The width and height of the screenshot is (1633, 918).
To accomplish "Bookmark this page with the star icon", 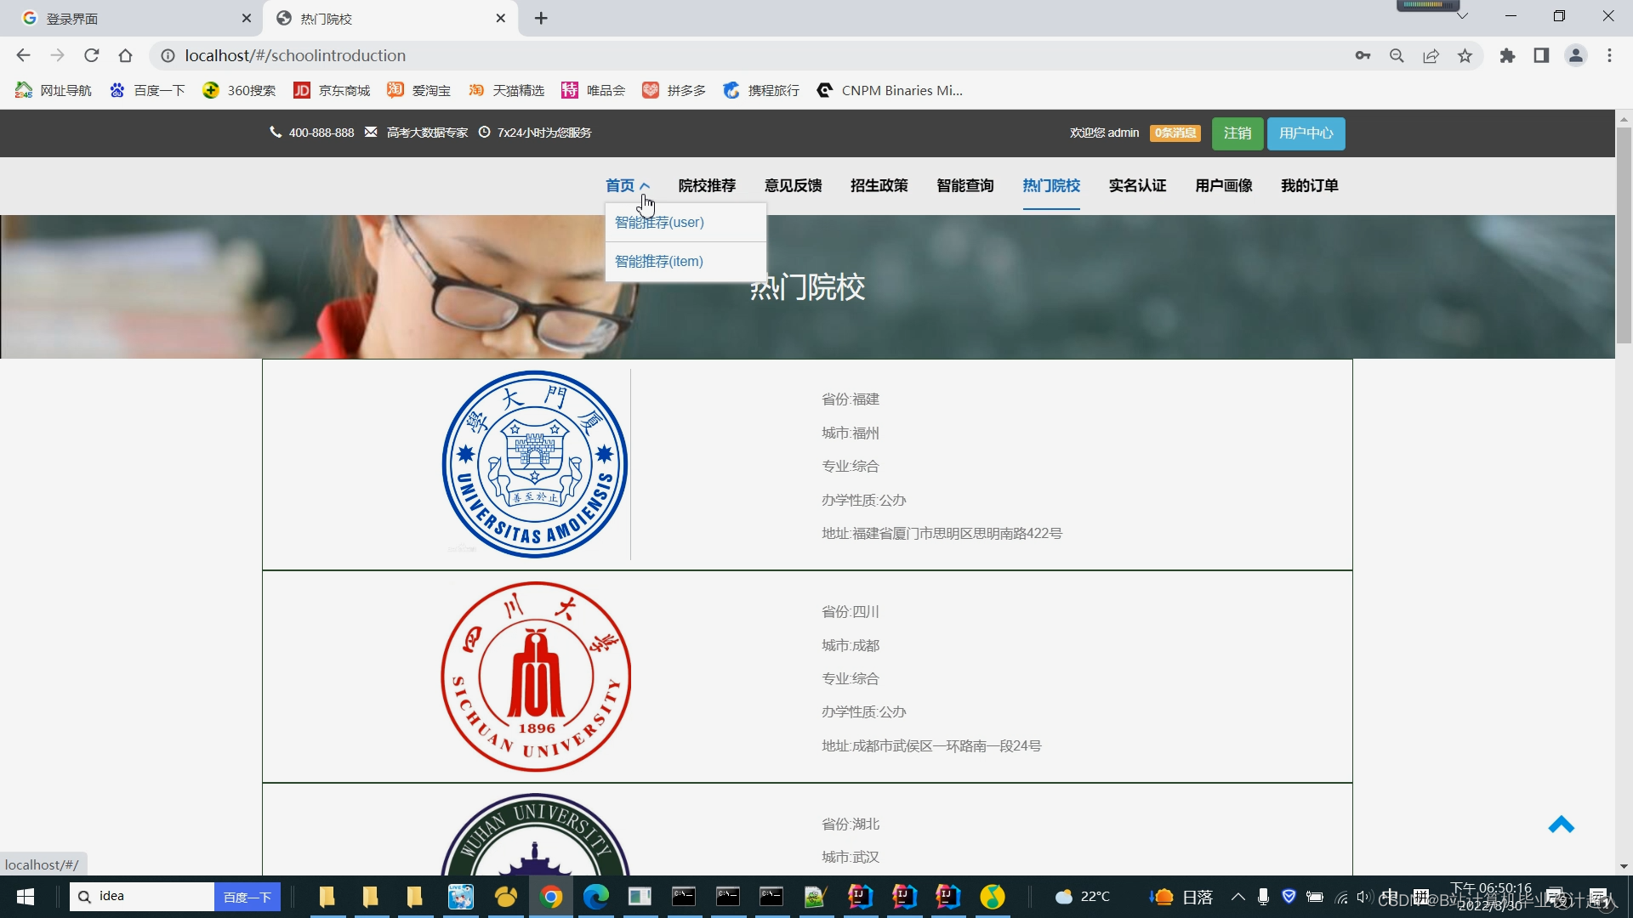I will 1465,55.
